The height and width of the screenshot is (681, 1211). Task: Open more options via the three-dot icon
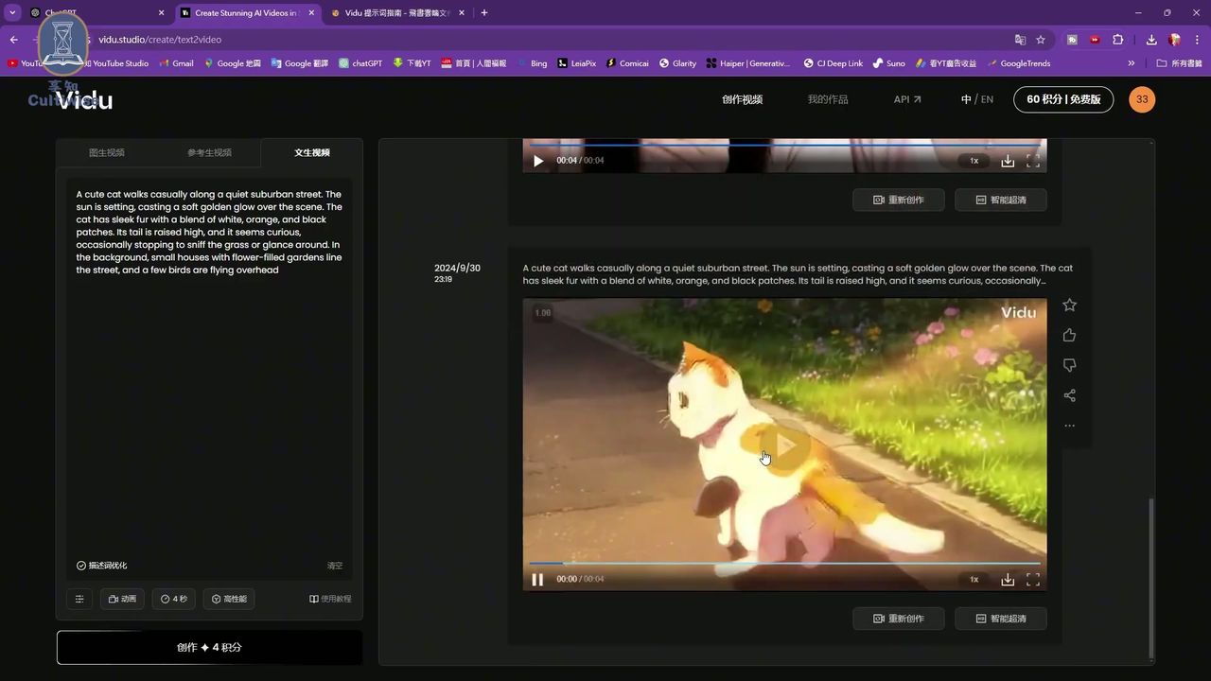point(1069,426)
